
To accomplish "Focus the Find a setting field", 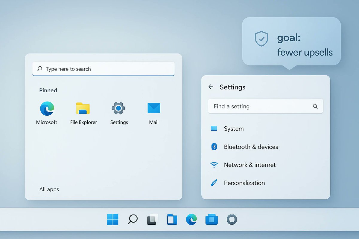I will click(x=265, y=106).
